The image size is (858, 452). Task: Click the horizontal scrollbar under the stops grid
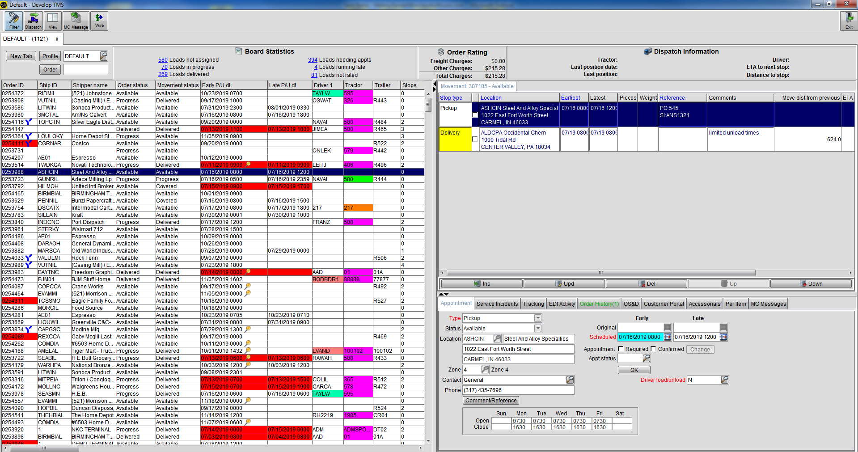(x=600, y=273)
